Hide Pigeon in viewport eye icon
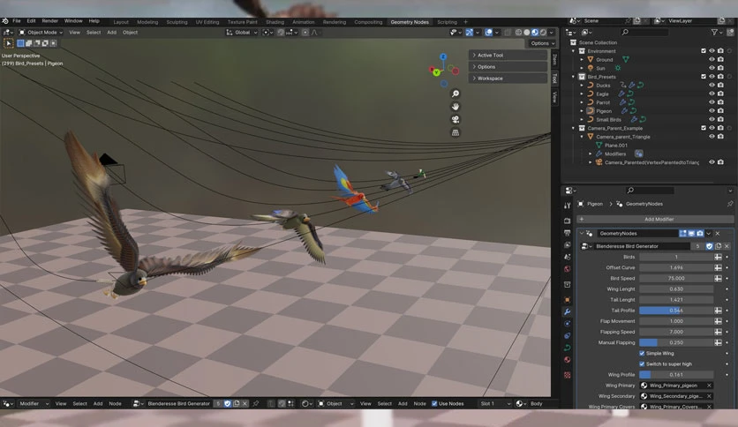 [712, 111]
